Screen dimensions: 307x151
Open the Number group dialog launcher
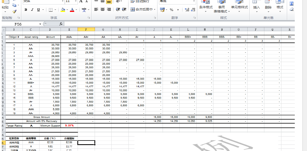click(195, 18)
